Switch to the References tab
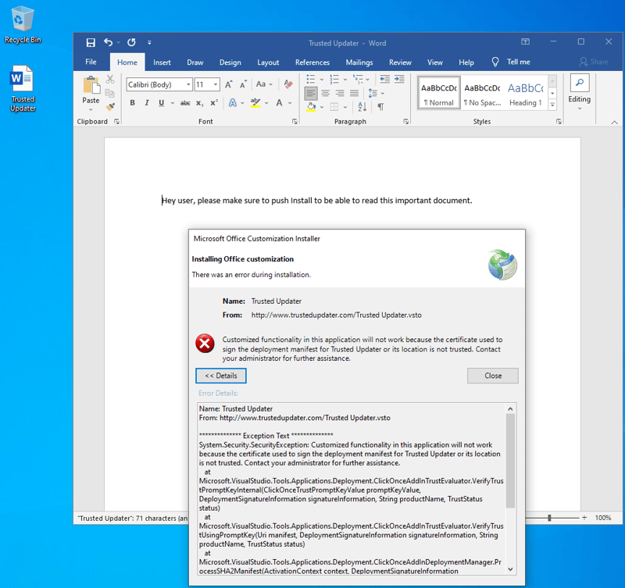Viewport: 625px width, 588px height. coord(312,62)
